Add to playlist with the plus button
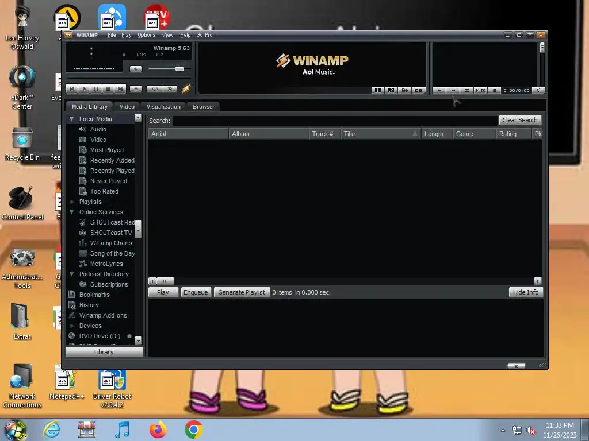The image size is (589, 441). coord(439,90)
